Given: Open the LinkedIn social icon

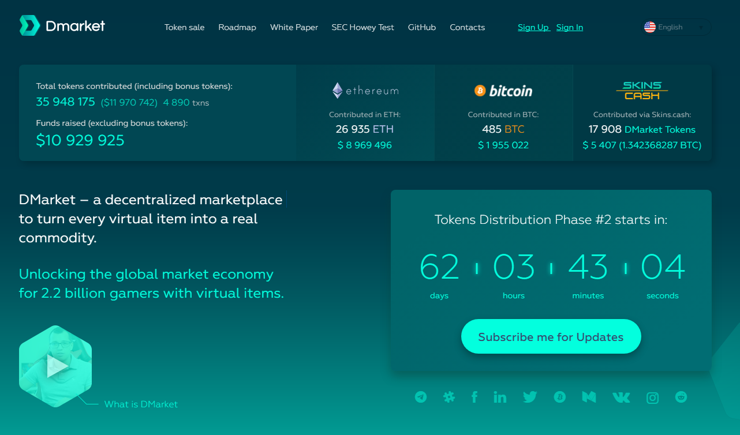Looking at the screenshot, I should click(500, 397).
